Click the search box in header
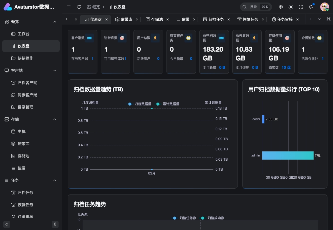The height and width of the screenshot is (230, 333). 256,7
